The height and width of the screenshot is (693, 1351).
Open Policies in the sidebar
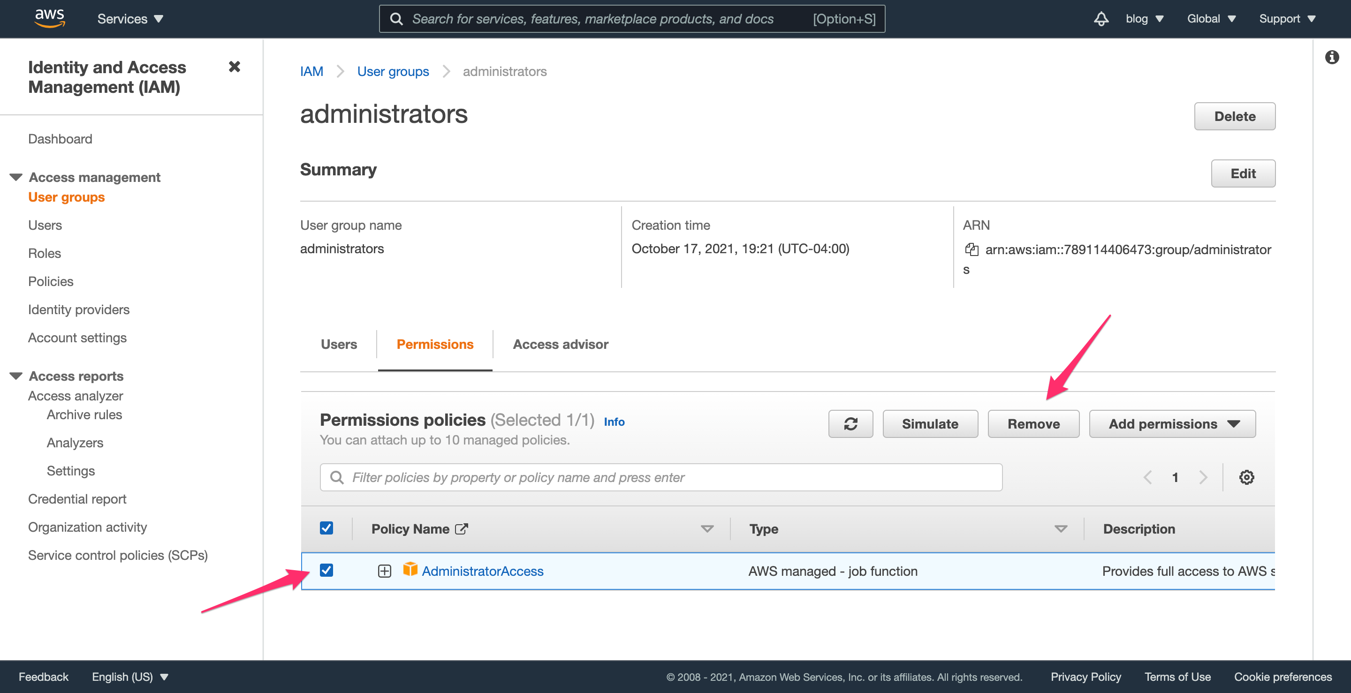tap(50, 281)
